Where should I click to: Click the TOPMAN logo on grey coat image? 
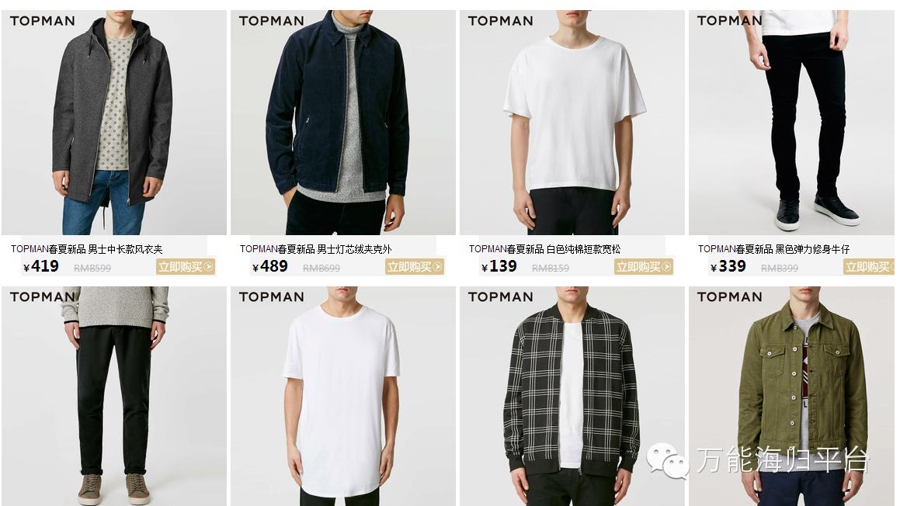tap(43, 21)
